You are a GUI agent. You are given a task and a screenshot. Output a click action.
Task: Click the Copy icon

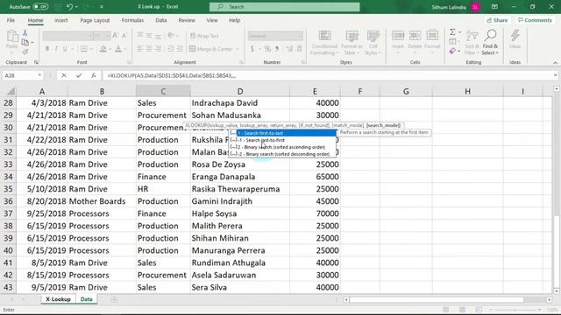[25, 43]
